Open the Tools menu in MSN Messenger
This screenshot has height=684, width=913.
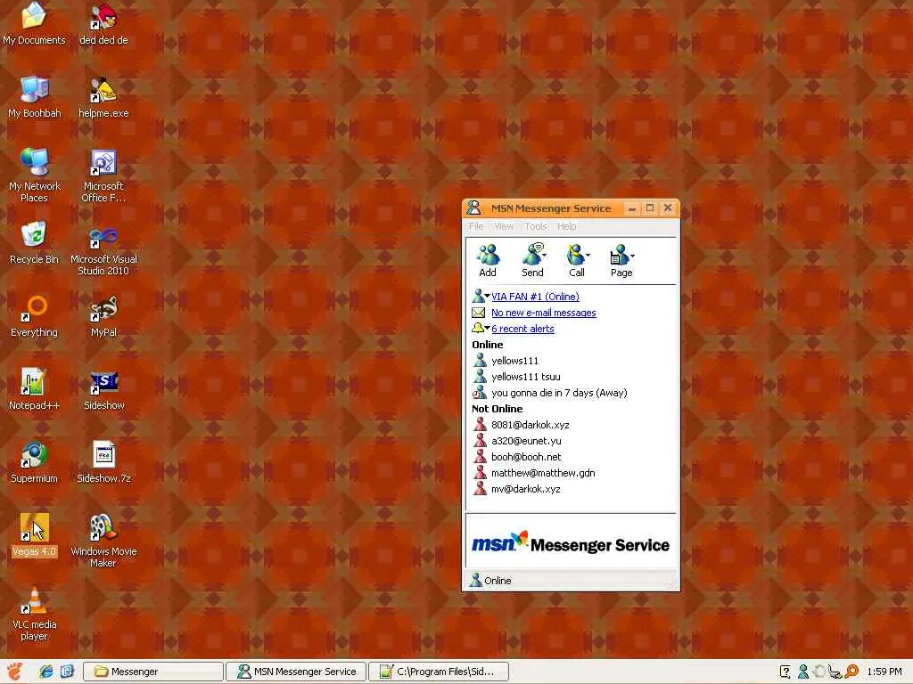click(x=535, y=226)
